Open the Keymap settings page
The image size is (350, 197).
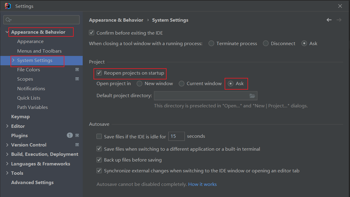[x=20, y=117]
